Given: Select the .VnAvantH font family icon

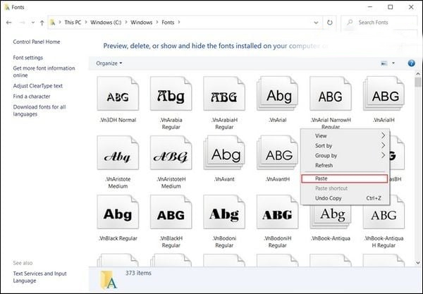Looking at the screenshot, I should pyautogui.click(x=277, y=153).
